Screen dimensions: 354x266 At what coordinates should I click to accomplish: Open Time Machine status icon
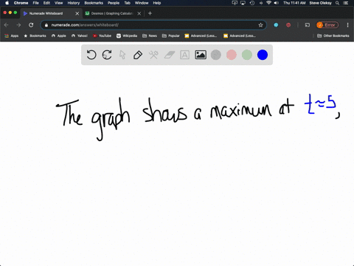(252, 3)
